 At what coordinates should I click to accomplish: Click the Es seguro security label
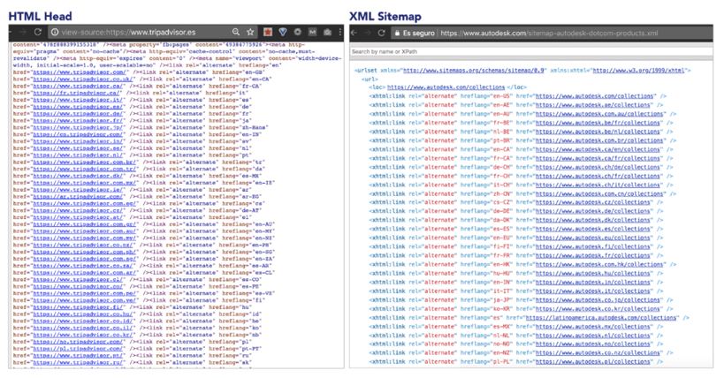(418, 34)
